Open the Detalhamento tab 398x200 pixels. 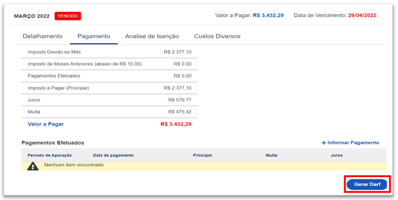[42, 36]
